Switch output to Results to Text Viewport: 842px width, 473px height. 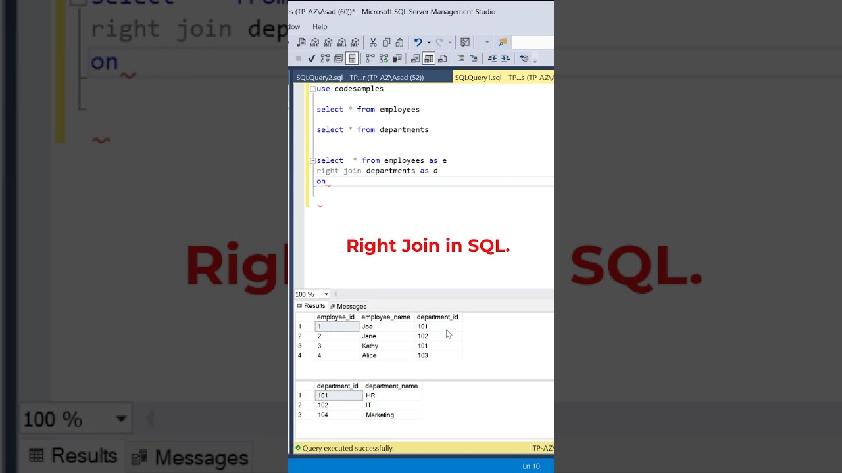click(x=415, y=58)
